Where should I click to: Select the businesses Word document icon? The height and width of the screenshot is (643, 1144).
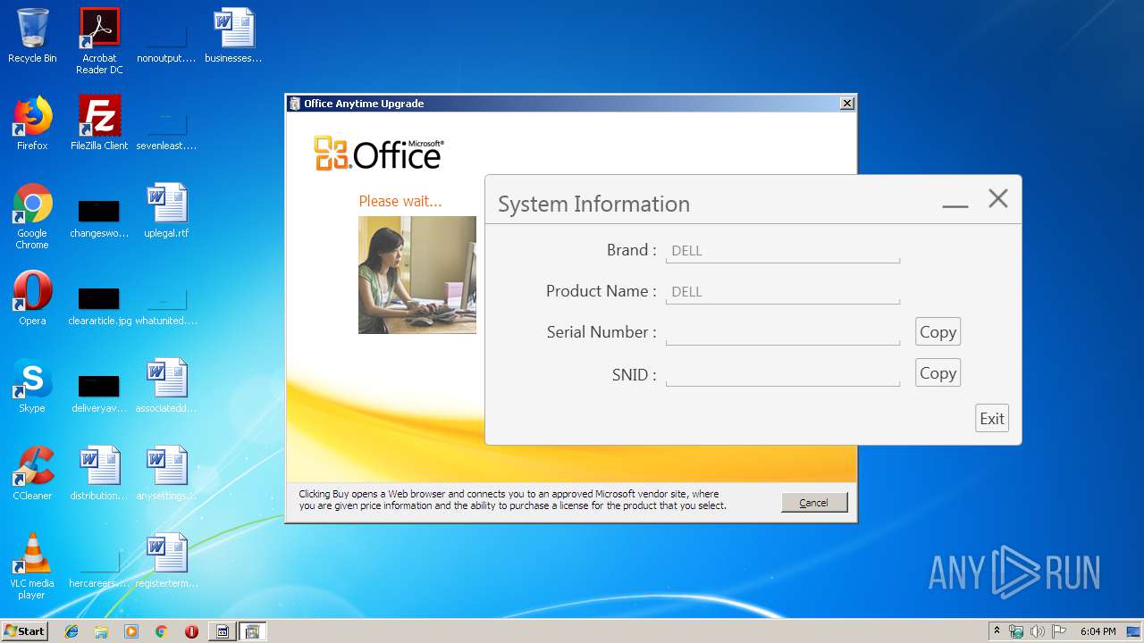233,36
